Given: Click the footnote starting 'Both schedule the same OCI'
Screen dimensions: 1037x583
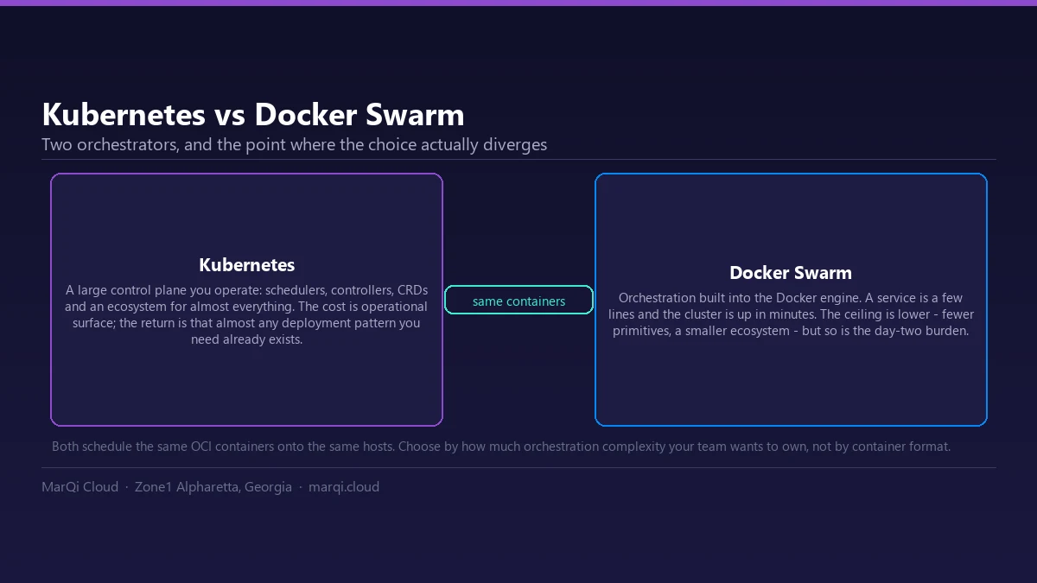Looking at the screenshot, I should coord(501,447).
